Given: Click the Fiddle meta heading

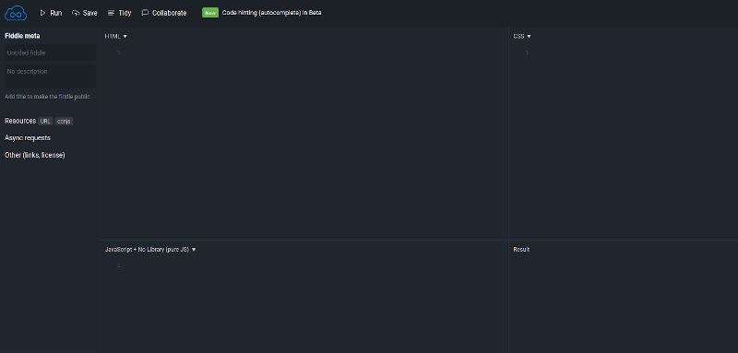Looking at the screenshot, I should pyautogui.click(x=22, y=36).
